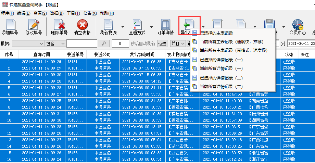The width and height of the screenshot is (315, 163).
Task: Sort by the 快递公司 column header
Action: point(103,54)
